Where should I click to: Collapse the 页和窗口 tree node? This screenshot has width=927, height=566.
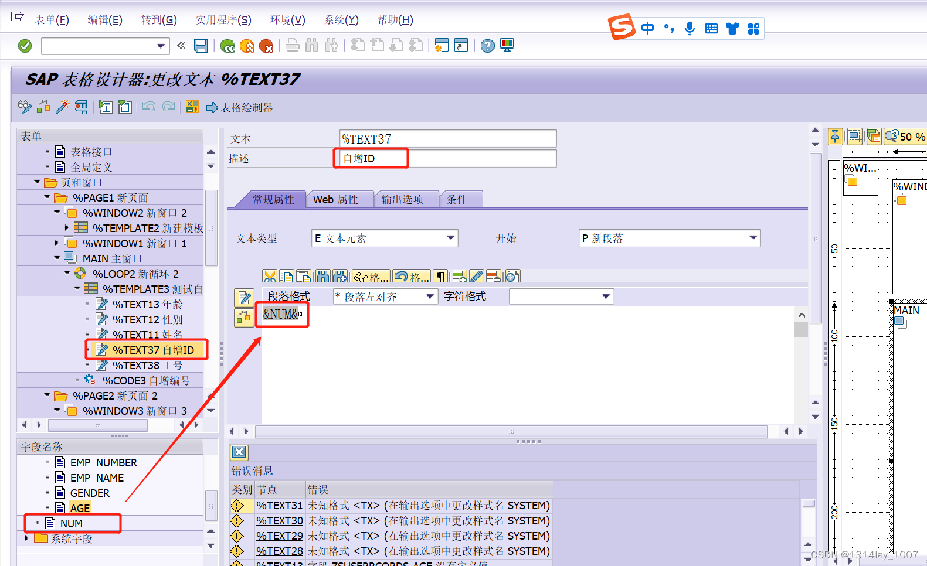coord(38,182)
